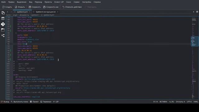
Task: Click 'Документы' in the breadcrumb path
Action: (x=24, y=15)
